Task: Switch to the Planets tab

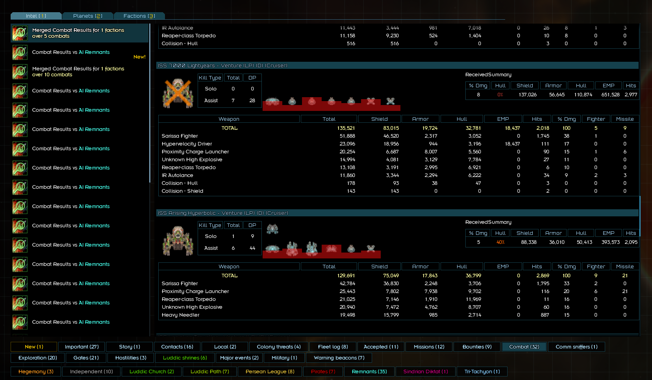Action: click(88, 16)
